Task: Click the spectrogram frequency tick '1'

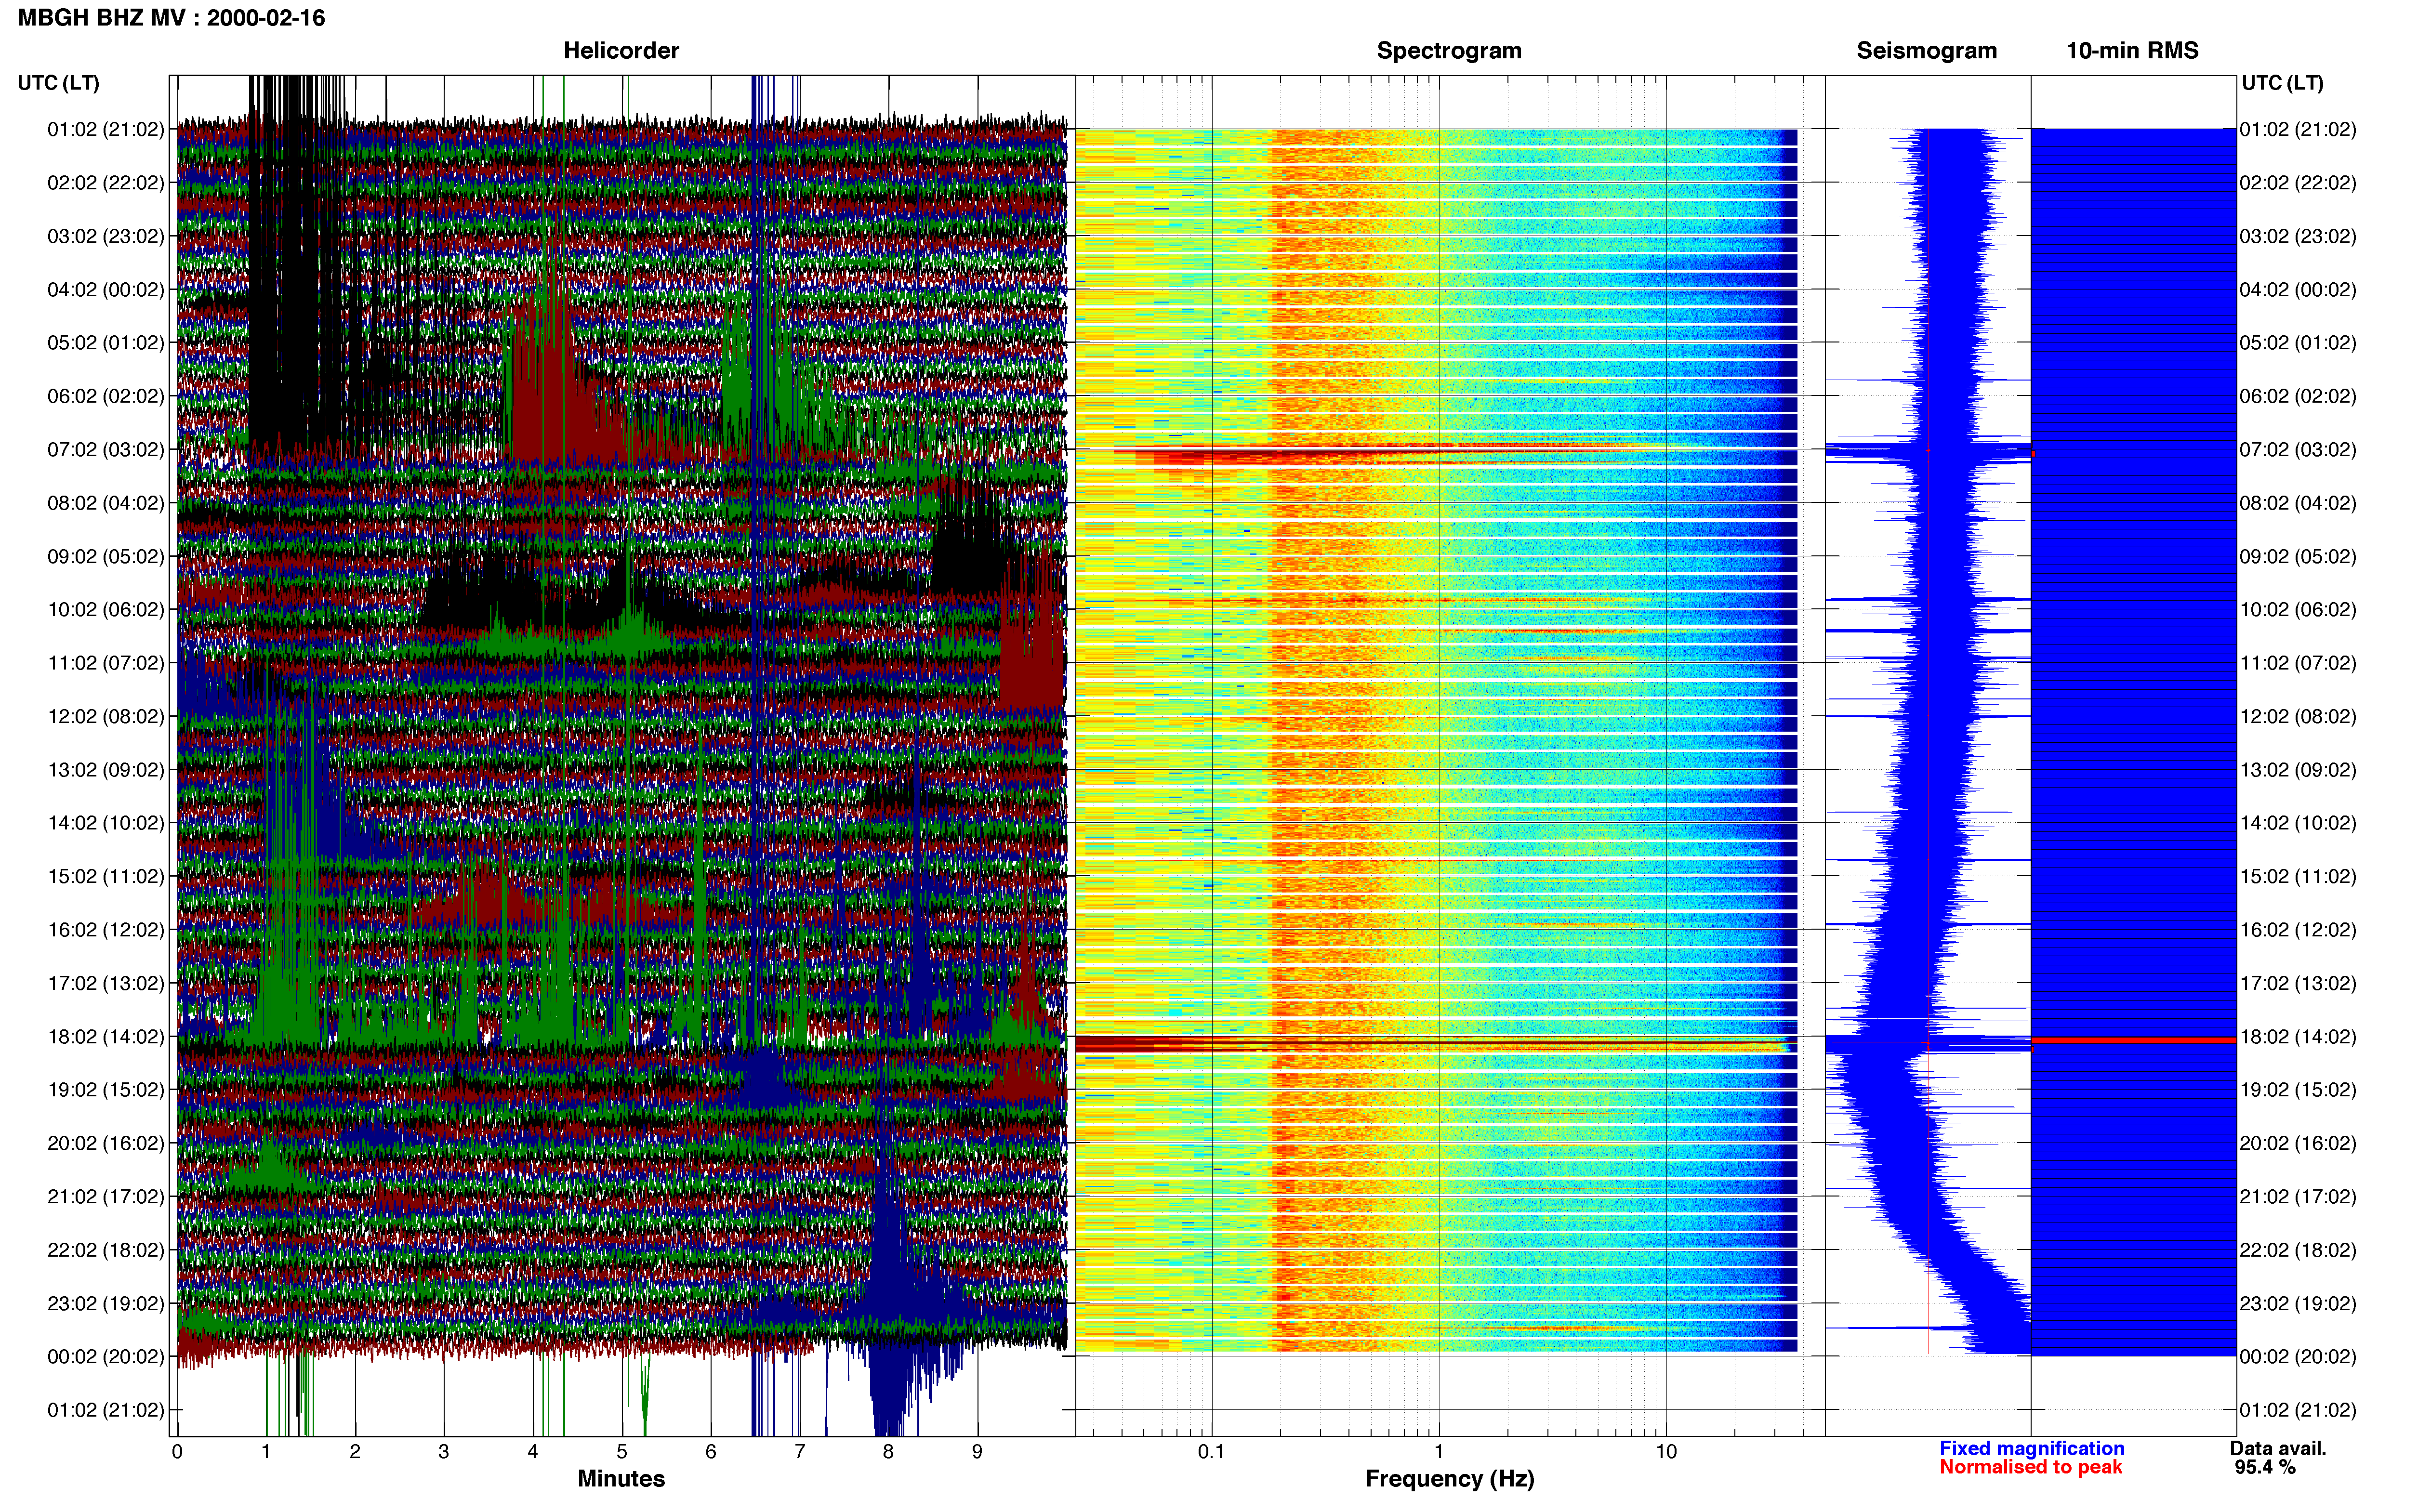Action: coord(1439,1451)
